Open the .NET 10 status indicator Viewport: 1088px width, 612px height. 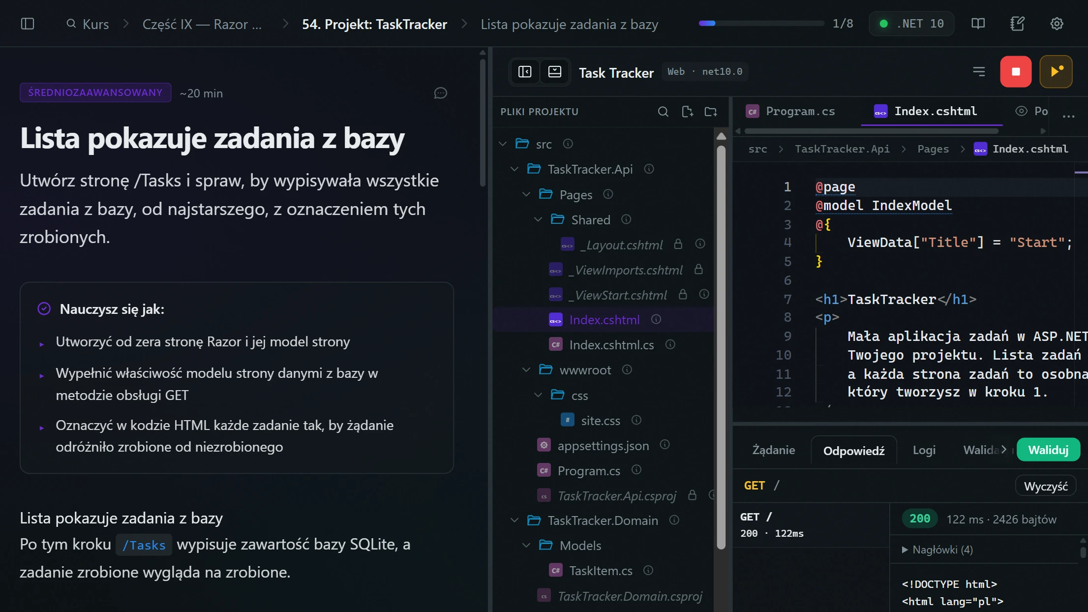pyautogui.click(x=911, y=24)
